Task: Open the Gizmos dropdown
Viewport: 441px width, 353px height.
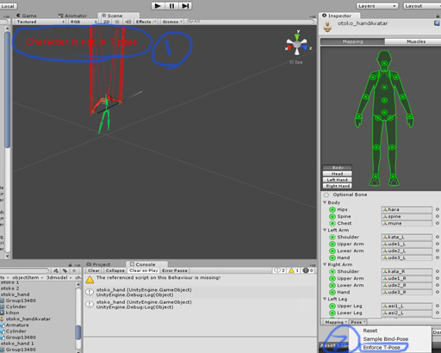Action: coord(172,22)
